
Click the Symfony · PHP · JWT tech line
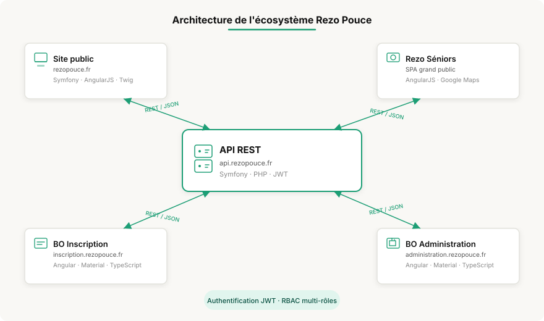click(x=253, y=175)
